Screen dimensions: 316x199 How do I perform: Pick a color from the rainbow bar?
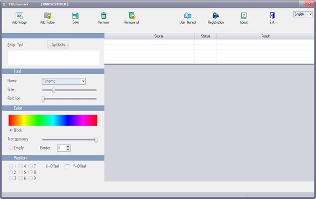[x=53, y=120]
